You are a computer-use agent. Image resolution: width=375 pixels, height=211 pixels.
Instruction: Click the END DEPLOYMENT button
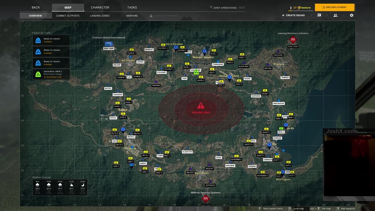coord(335,7)
